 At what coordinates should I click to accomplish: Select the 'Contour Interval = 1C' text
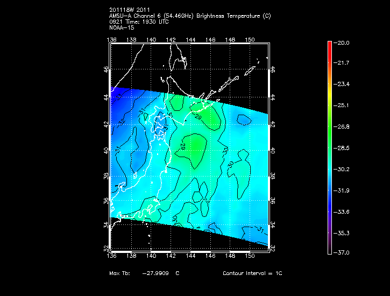(252, 273)
